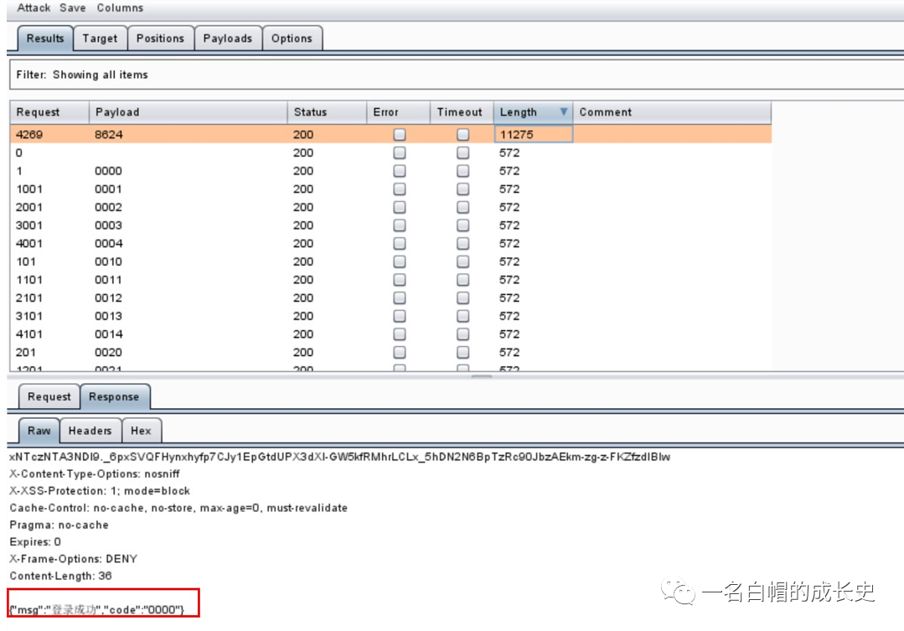This screenshot has height=631, width=904.
Task: Switch to the Target tab
Action: 100,39
